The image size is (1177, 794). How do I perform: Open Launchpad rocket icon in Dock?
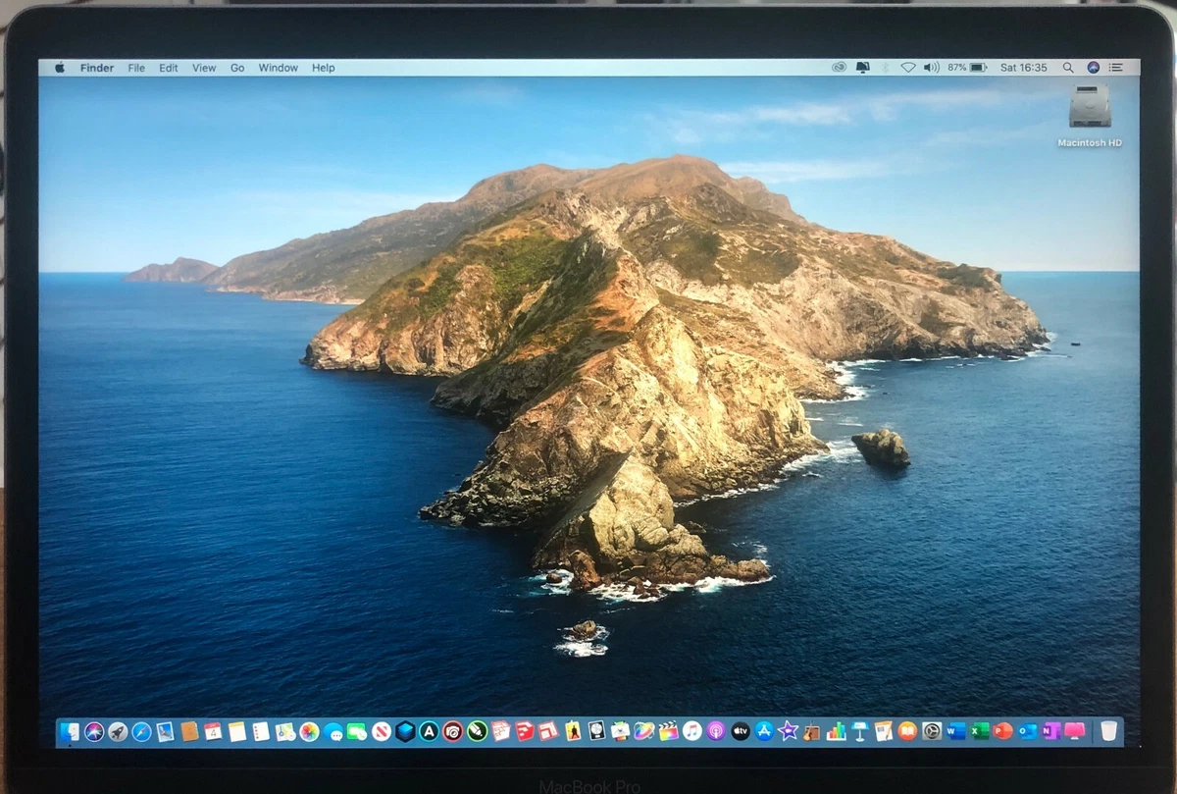click(x=118, y=731)
